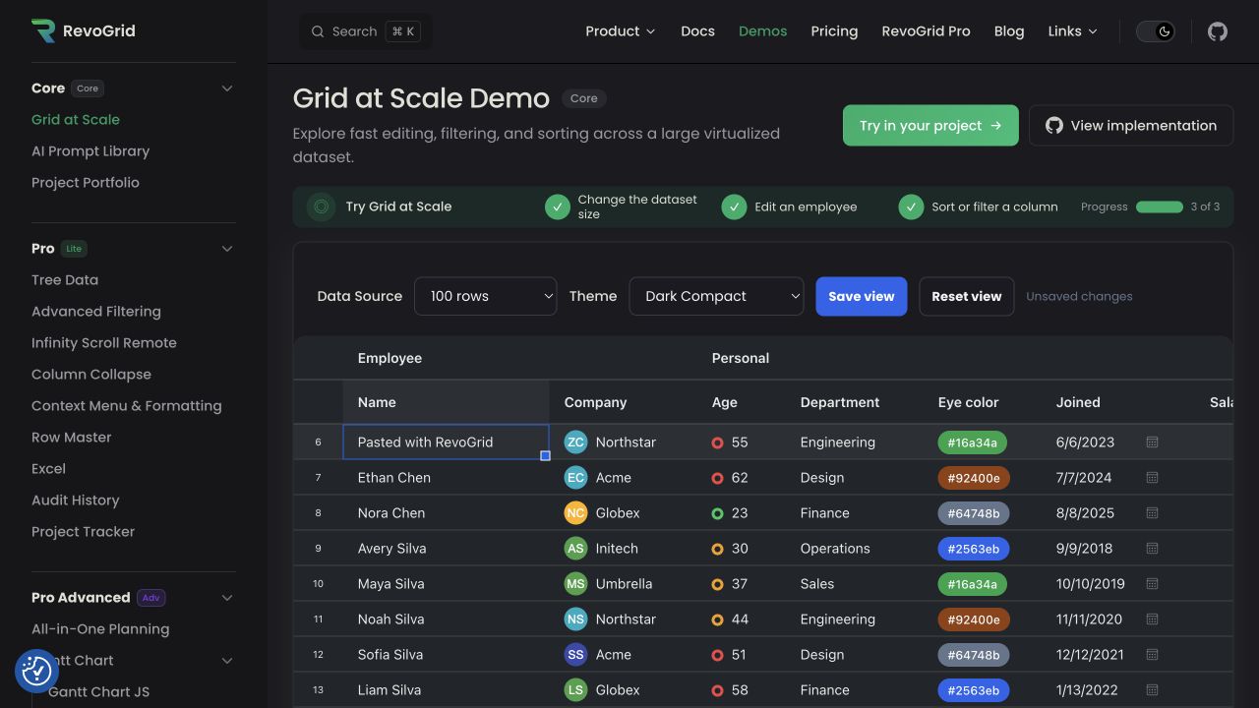
Task: Toggle the dark mode theme switch
Action: click(1157, 31)
